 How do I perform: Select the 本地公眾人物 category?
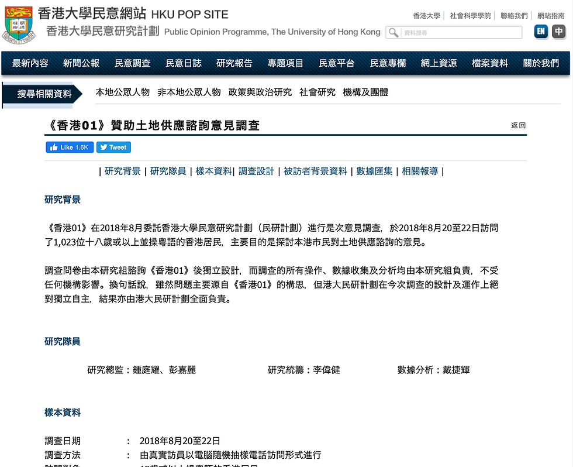pos(123,92)
